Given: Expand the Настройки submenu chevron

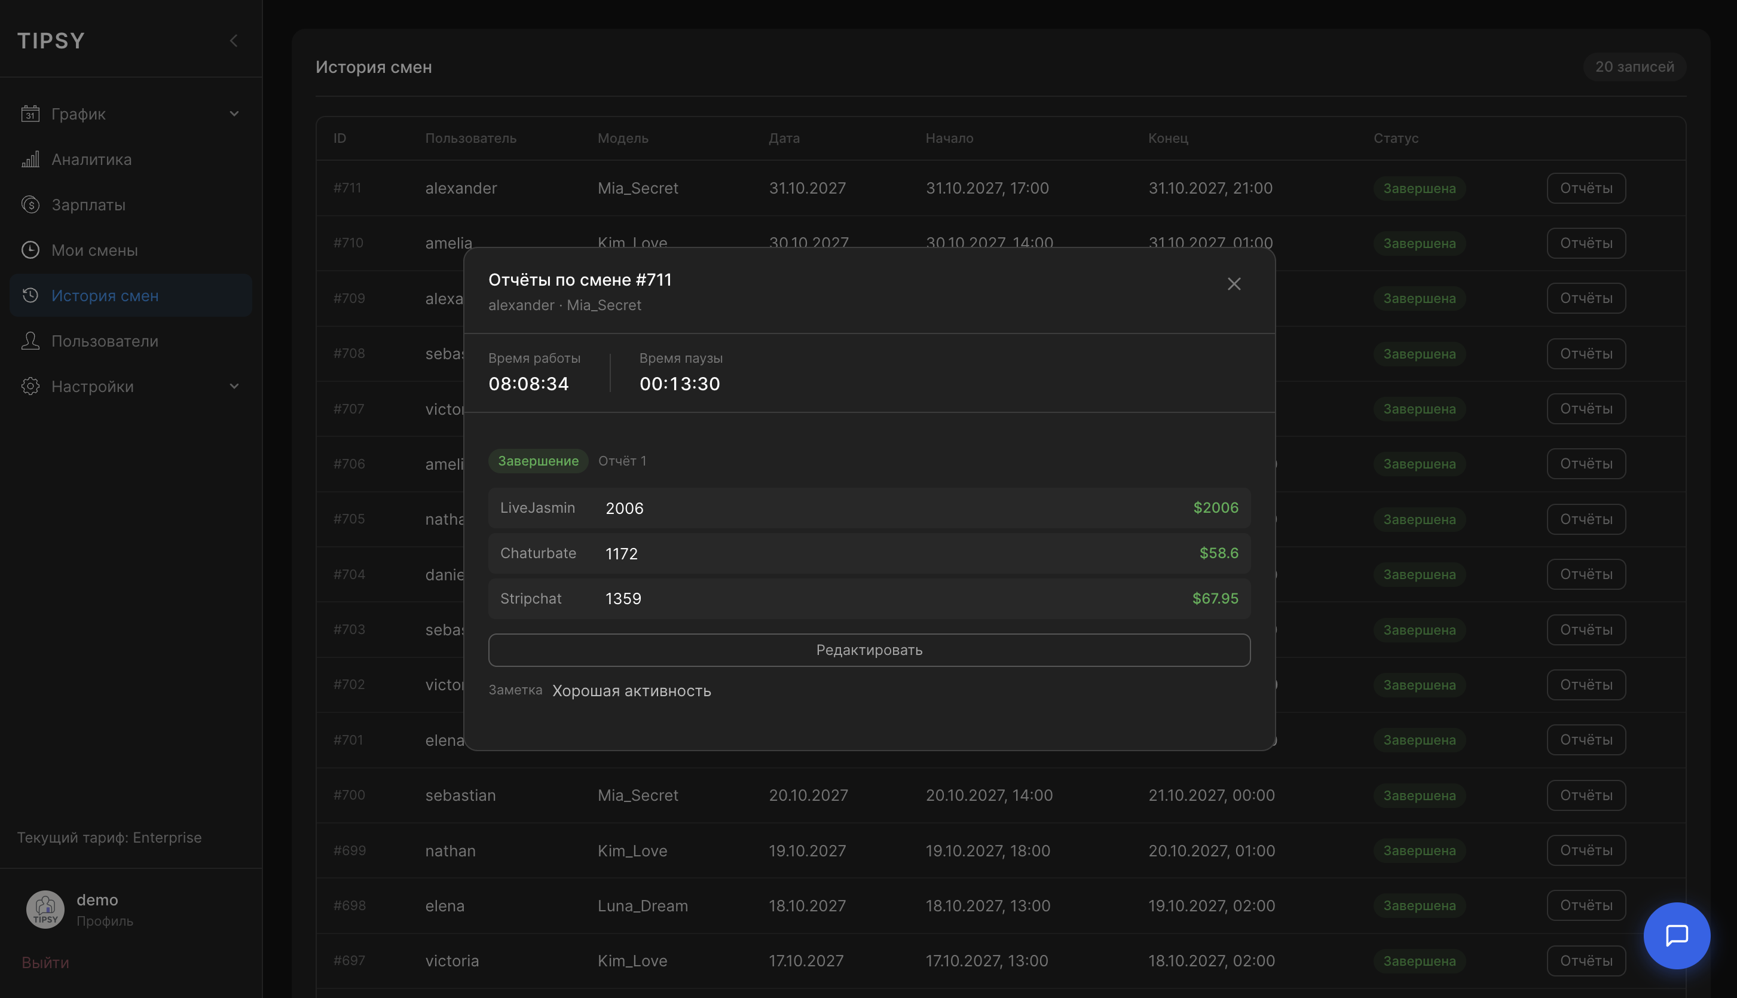Looking at the screenshot, I should pos(234,386).
